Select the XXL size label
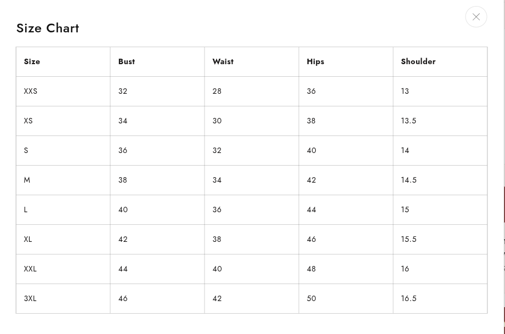The height and width of the screenshot is (334, 505). (x=30, y=269)
